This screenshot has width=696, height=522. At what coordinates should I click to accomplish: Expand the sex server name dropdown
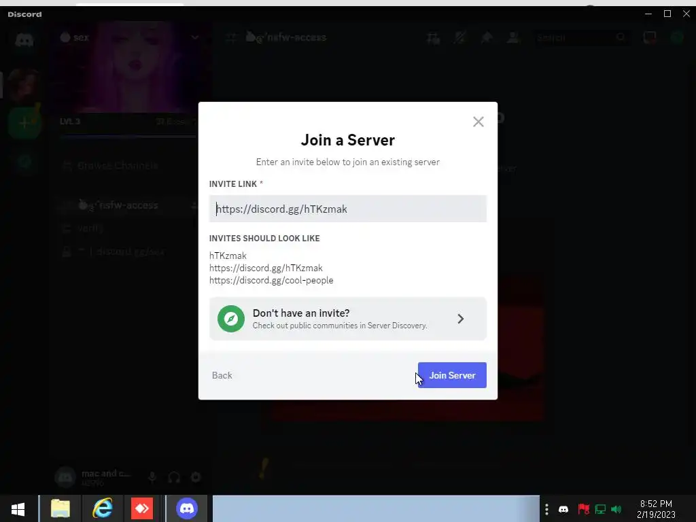tap(194, 37)
